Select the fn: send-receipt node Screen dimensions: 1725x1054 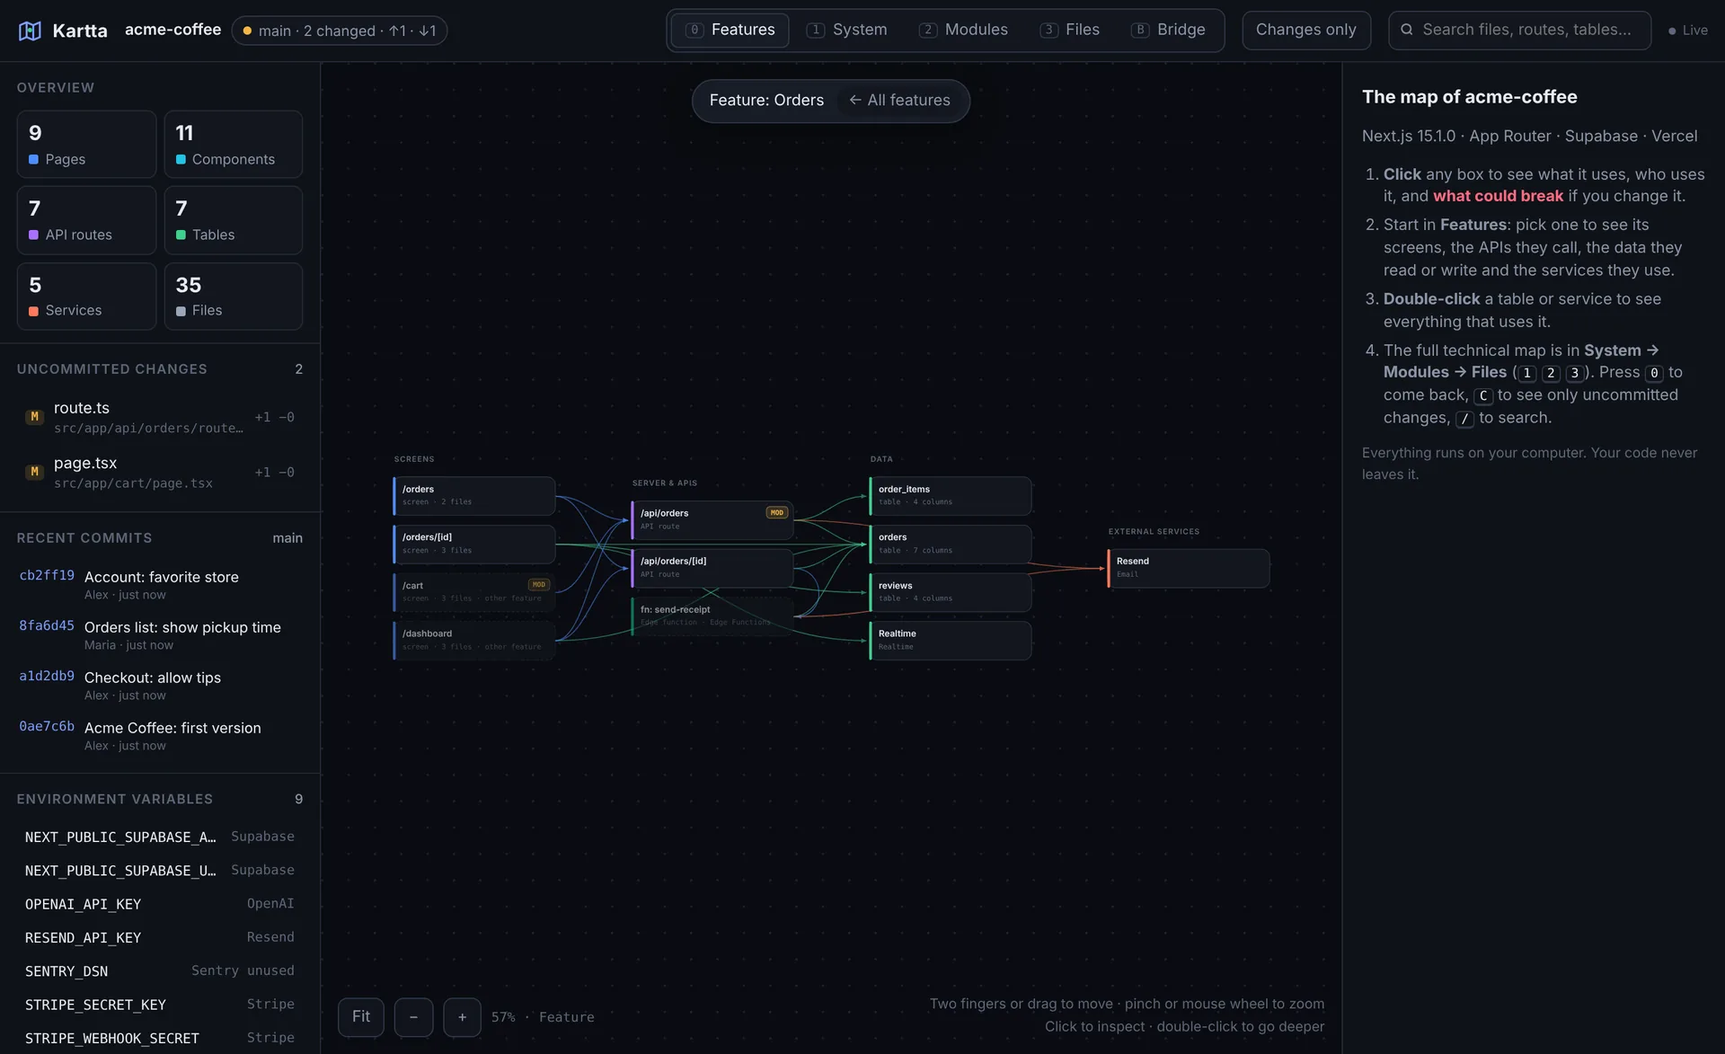click(x=712, y=616)
